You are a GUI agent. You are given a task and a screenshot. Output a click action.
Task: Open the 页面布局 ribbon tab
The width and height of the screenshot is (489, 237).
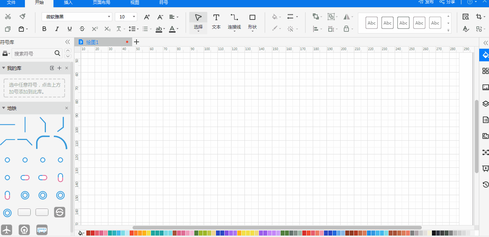[x=101, y=3]
